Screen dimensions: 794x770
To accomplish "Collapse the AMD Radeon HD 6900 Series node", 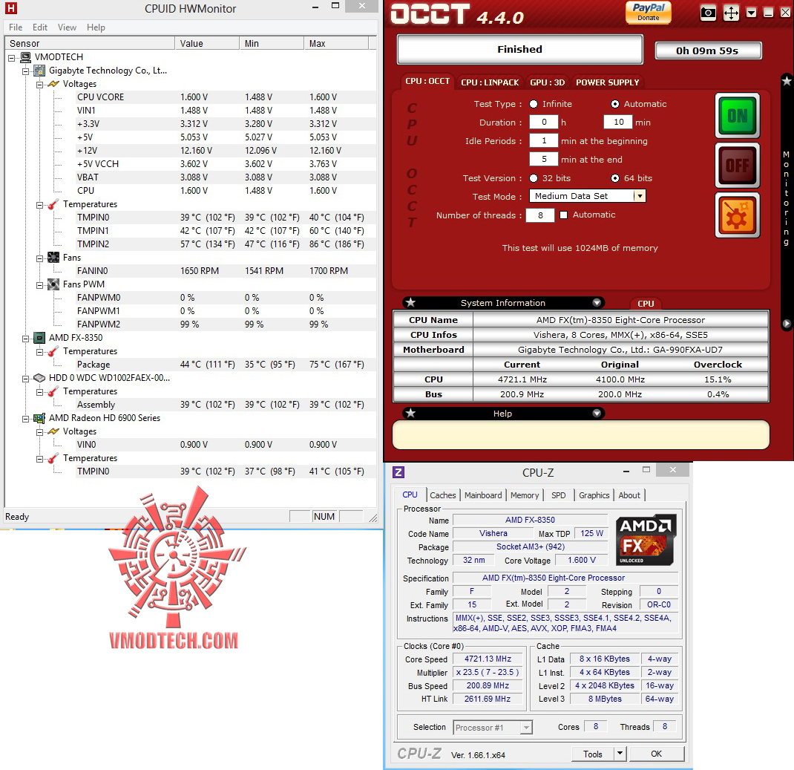I will point(25,419).
